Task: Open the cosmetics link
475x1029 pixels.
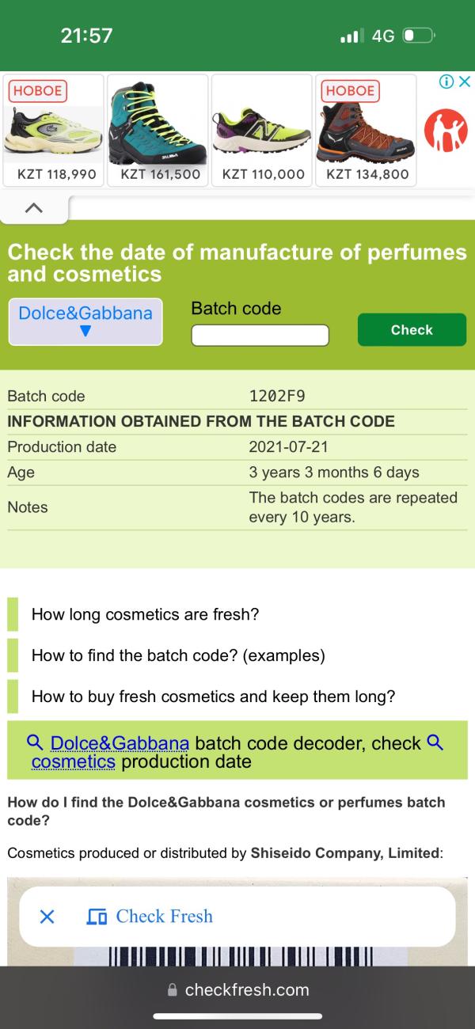Action: click(74, 762)
